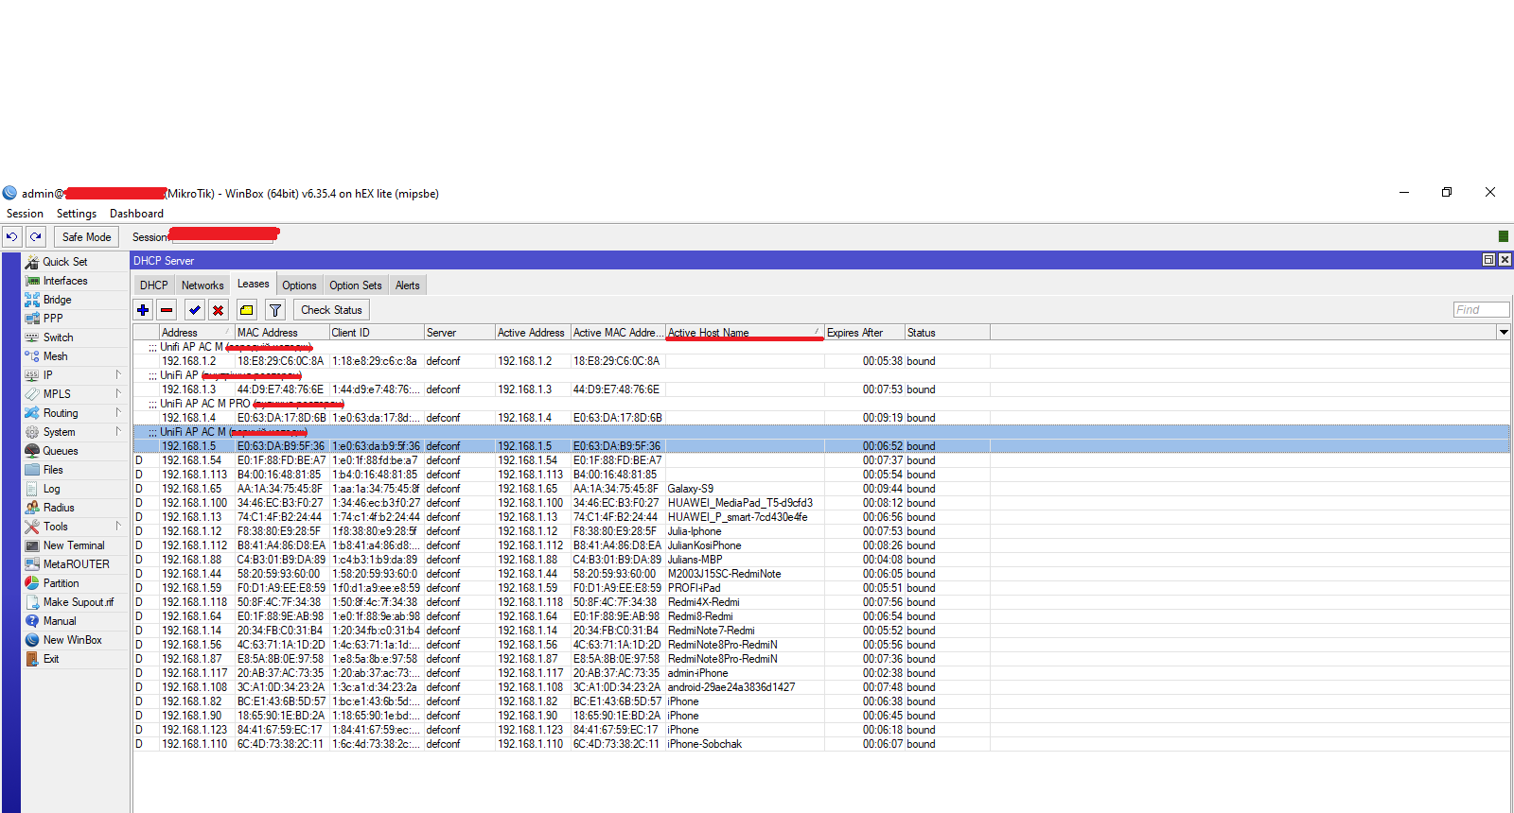This screenshot has width=1514, height=813.
Task: Open New Terminal in sidebar
Action: [76, 545]
